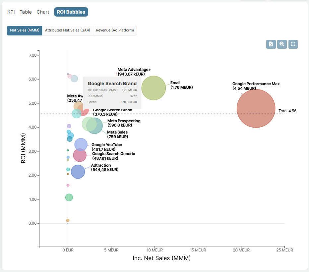Toggle fullscreen chart icon

point(293,44)
